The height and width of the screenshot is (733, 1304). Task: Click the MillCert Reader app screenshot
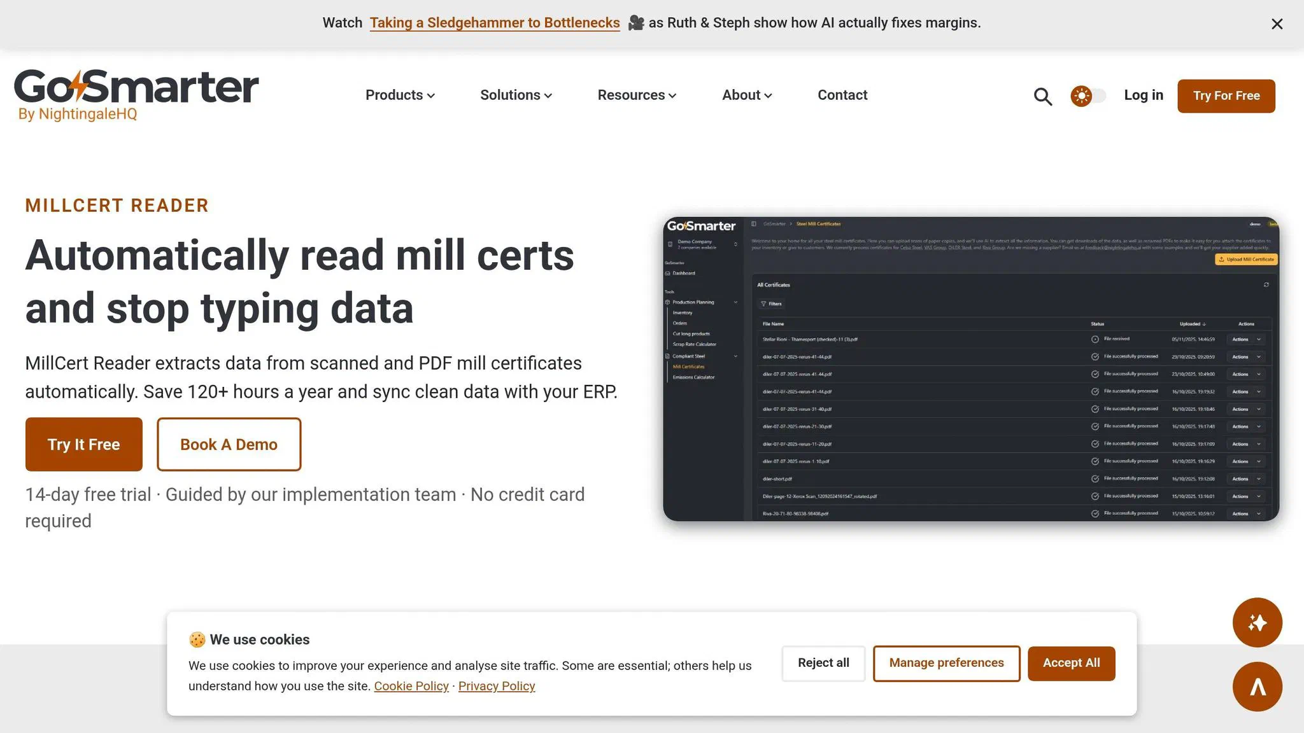970,369
